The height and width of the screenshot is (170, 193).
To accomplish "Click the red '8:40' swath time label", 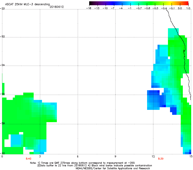I will [x=28, y=159].
